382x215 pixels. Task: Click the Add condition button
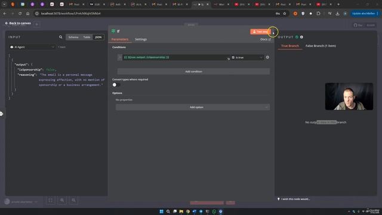click(x=193, y=72)
